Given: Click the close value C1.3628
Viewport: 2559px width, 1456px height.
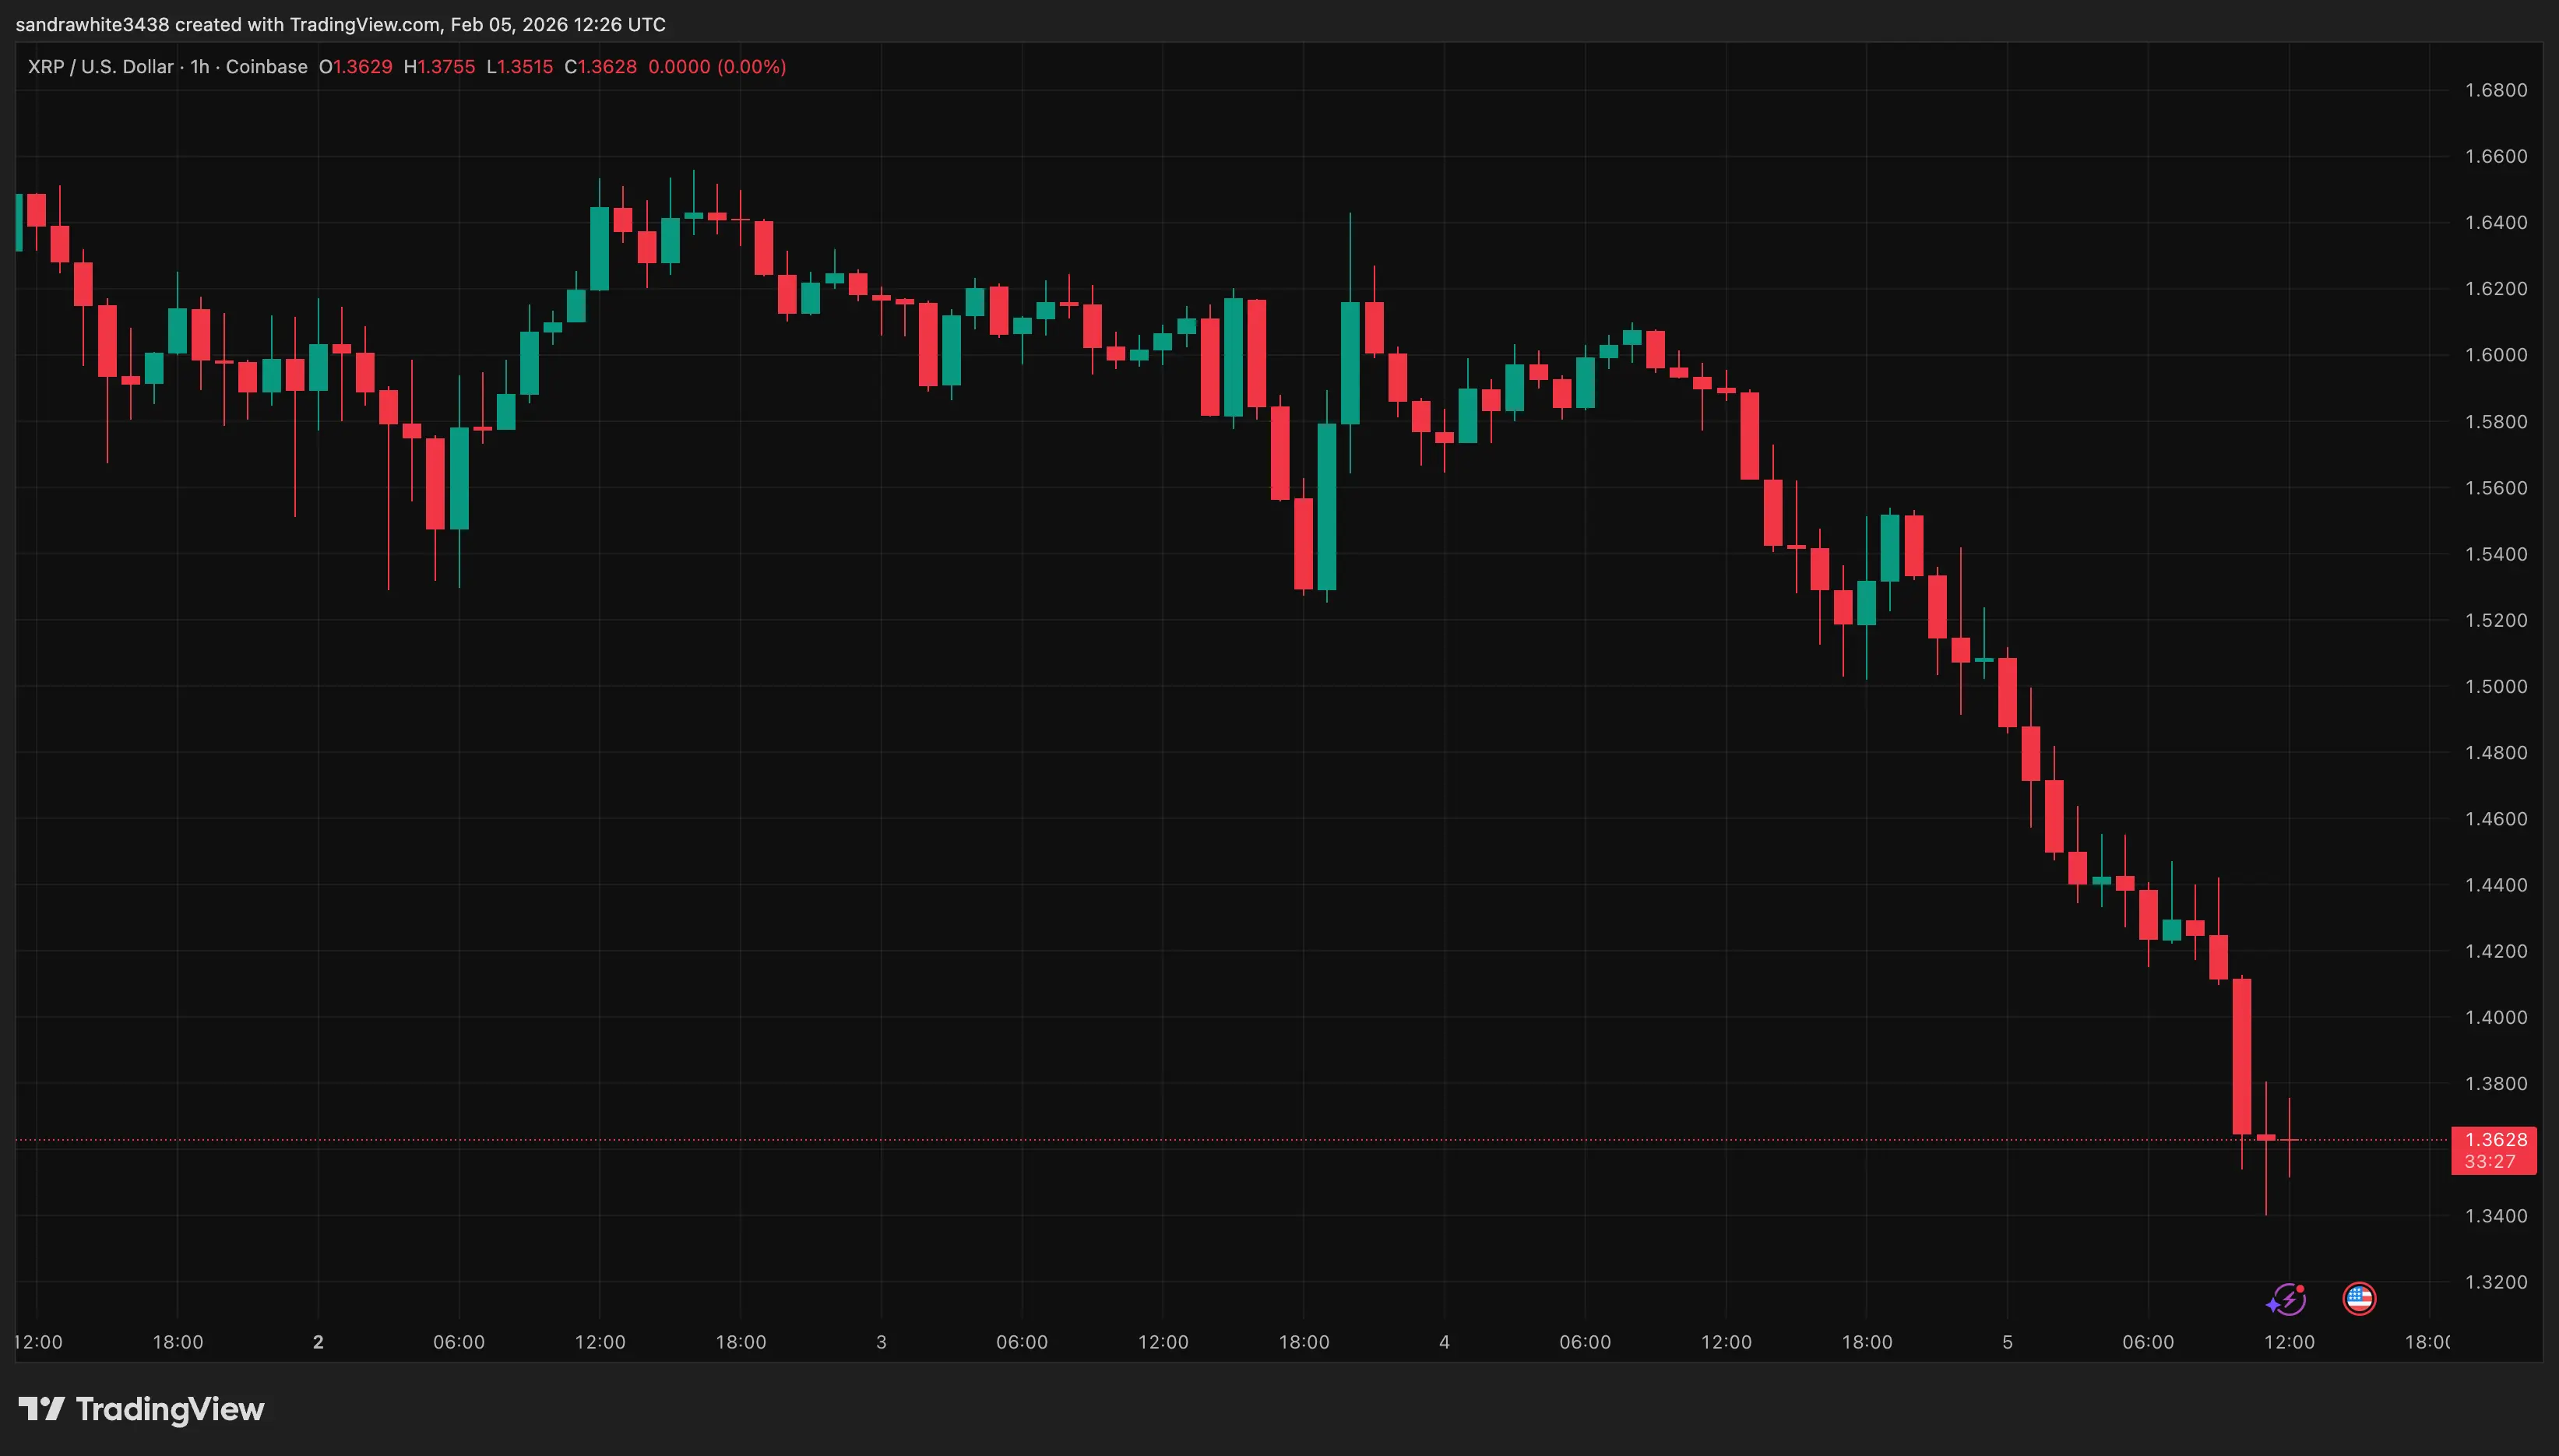Looking at the screenshot, I should click(600, 67).
